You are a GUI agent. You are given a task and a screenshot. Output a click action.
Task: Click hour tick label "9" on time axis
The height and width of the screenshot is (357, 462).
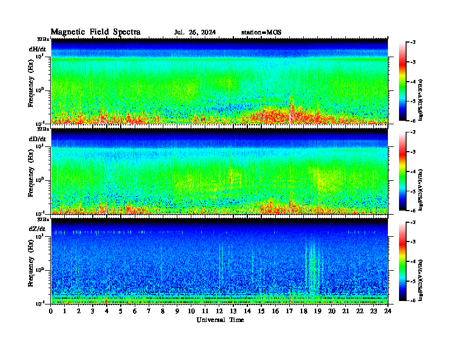point(177,311)
